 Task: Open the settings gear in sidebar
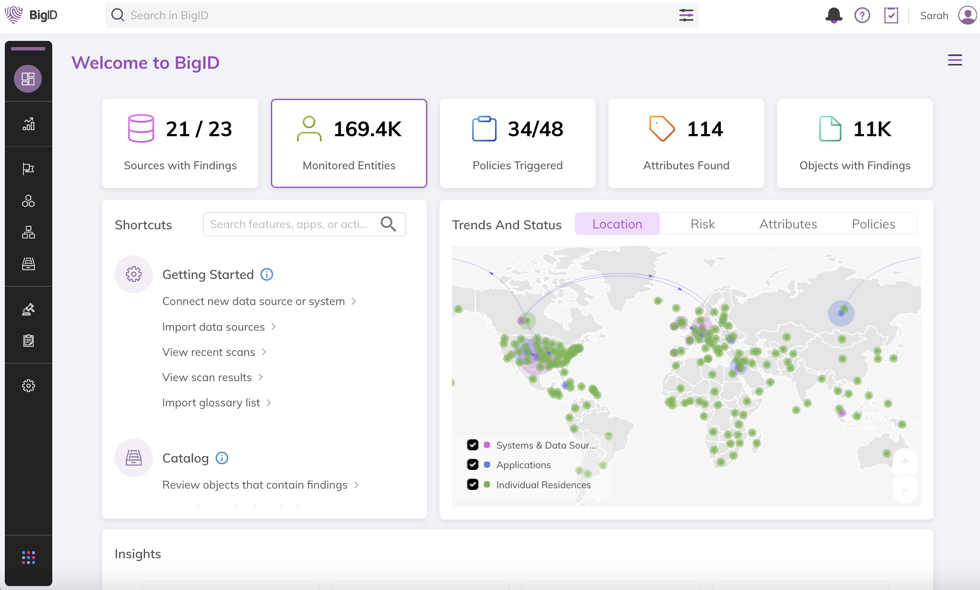pyautogui.click(x=28, y=386)
